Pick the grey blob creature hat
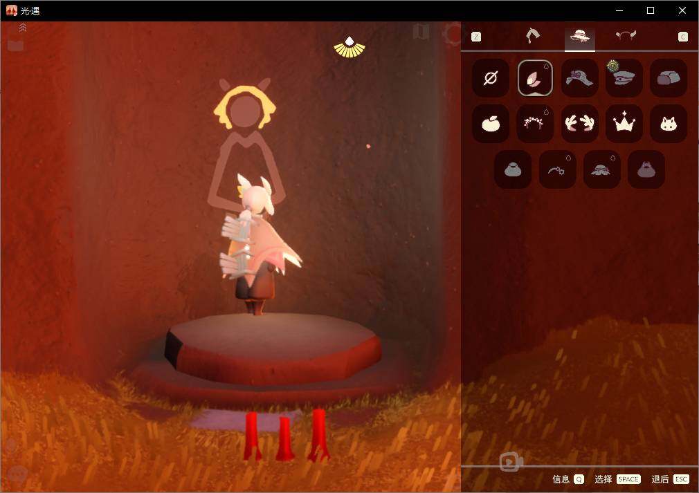 [513, 169]
